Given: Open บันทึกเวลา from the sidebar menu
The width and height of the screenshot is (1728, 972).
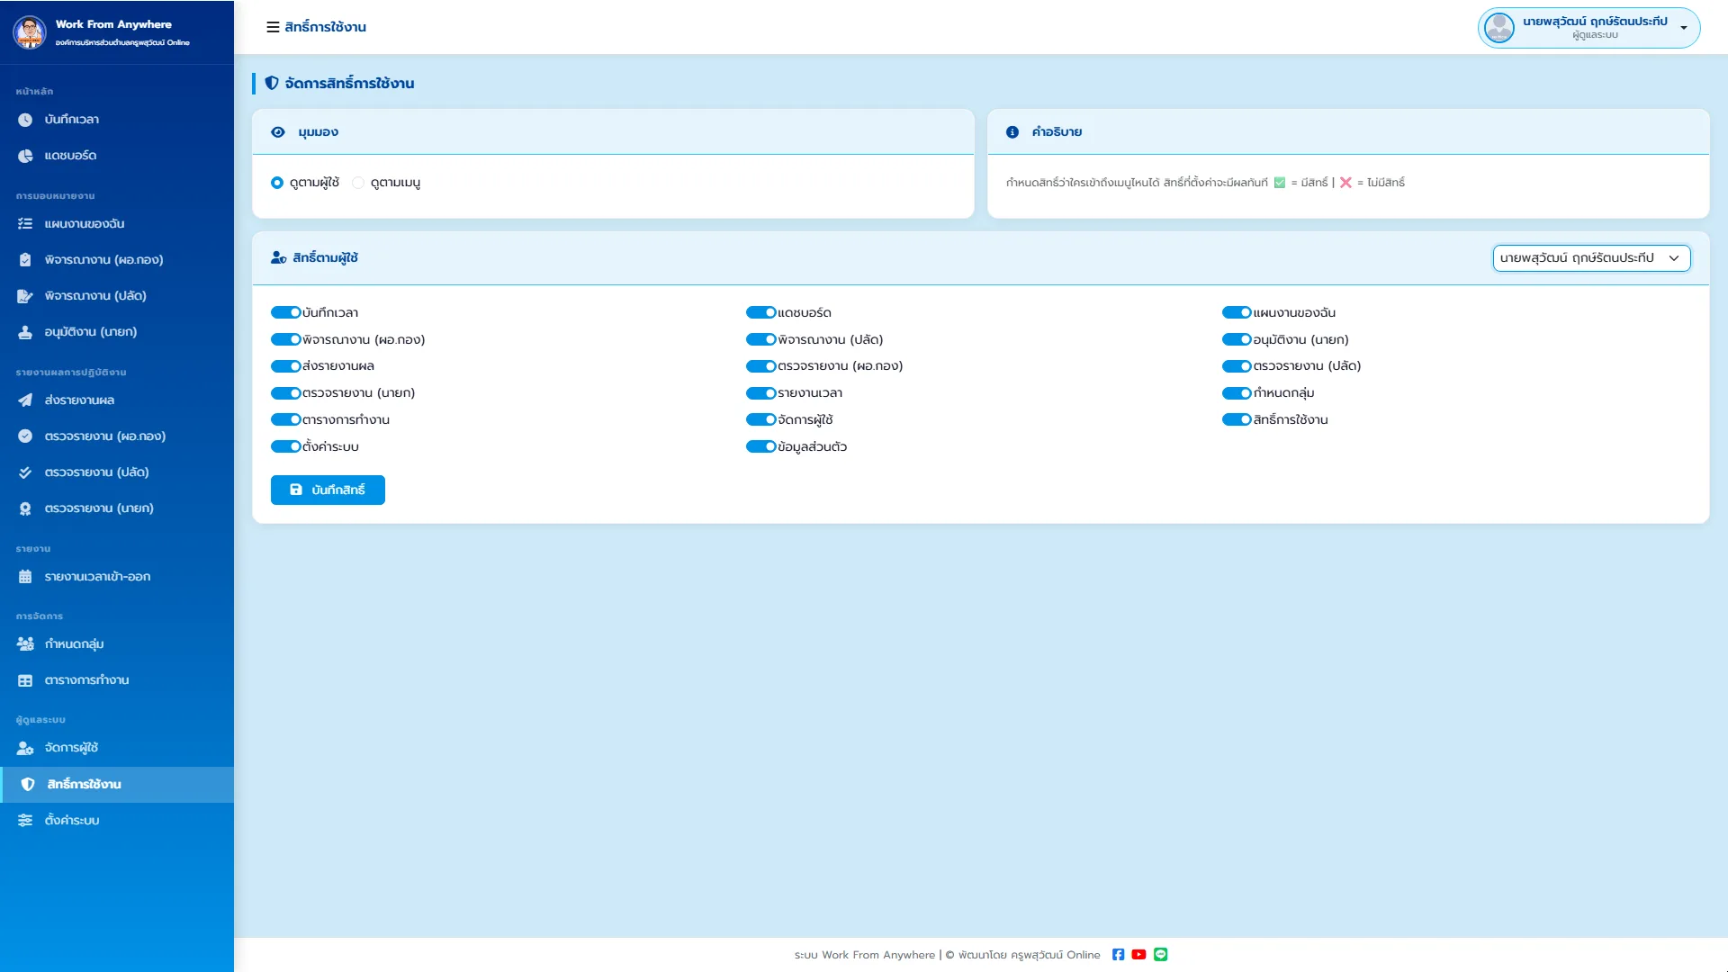Looking at the screenshot, I should point(117,120).
